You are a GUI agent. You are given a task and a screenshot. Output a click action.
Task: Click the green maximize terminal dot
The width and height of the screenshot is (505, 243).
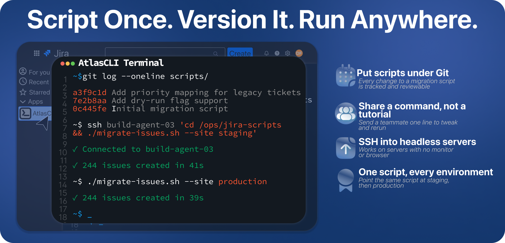click(72, 64)
